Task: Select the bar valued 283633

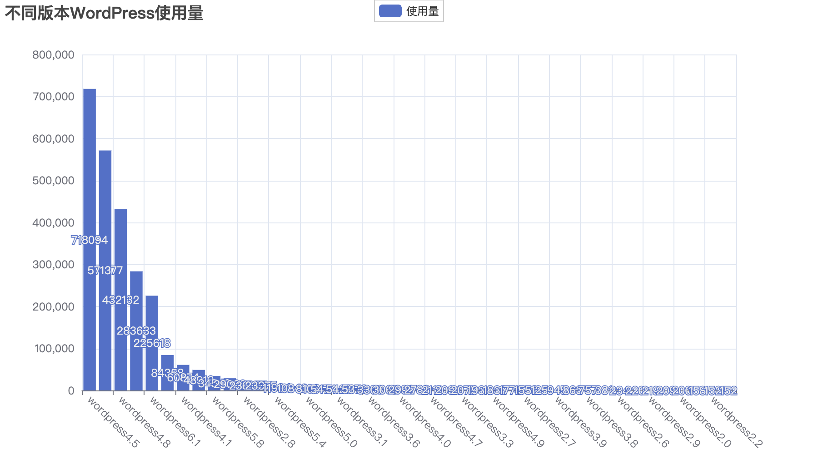Action: click(136, 331)
